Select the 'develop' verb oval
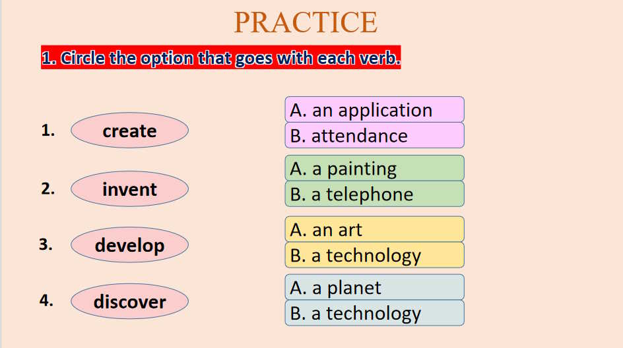 (x=129, y=245)
